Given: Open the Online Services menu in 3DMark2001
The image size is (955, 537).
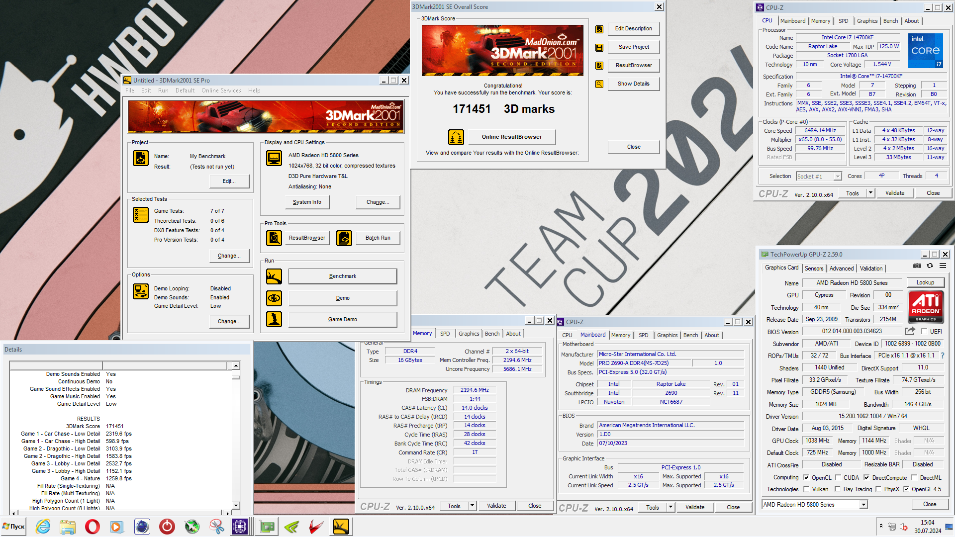Looking at the screenshot, I should [x=221, y=90].
